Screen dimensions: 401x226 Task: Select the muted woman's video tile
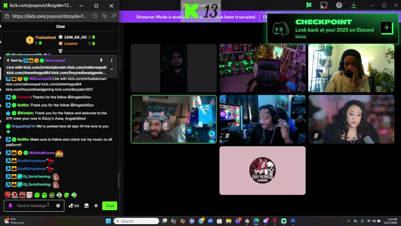[x=351, y=119]
